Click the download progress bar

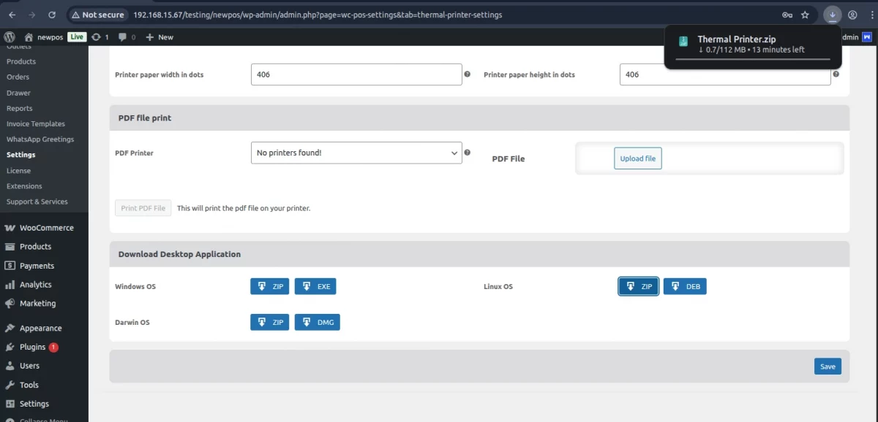[x=753, y=59]
